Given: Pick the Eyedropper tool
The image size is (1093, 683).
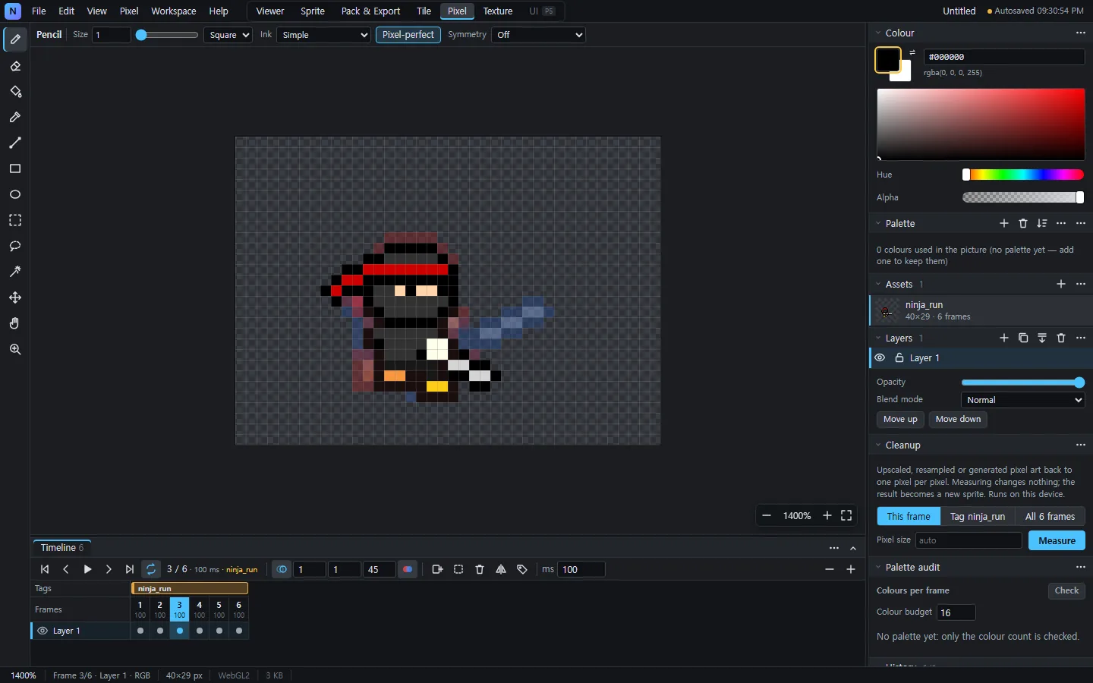Looking at the screenshot, I should (15, 118).
